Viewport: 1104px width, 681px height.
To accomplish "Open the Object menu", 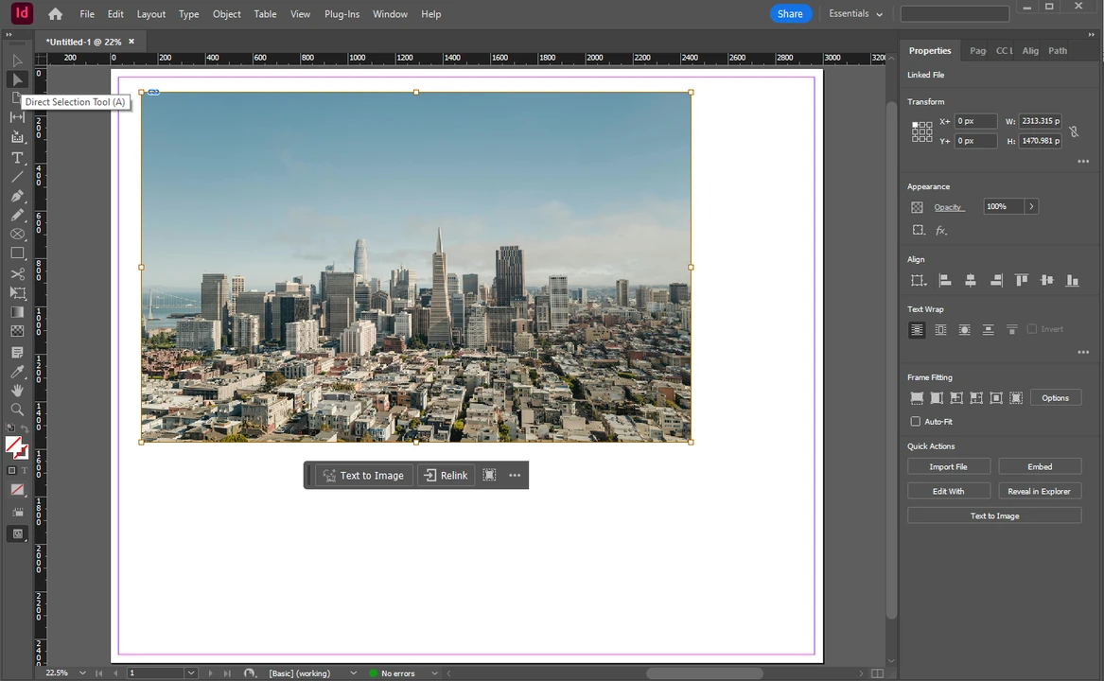I will click(227, 14).
